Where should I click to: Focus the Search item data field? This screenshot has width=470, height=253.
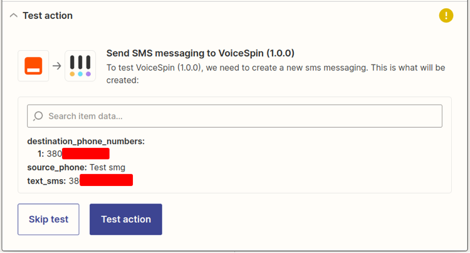235,116
